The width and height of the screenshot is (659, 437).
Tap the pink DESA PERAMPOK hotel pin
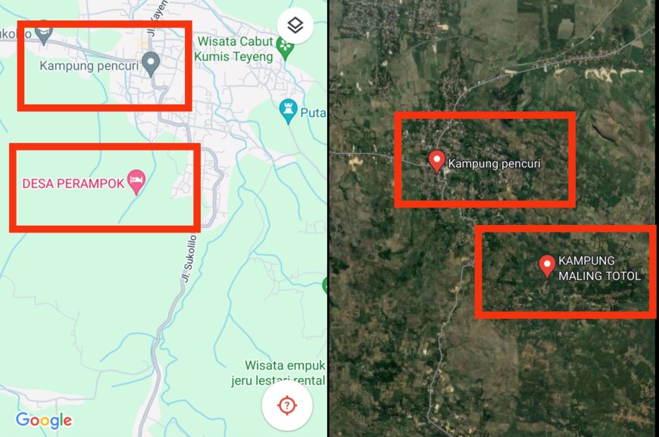pos(136,183)
